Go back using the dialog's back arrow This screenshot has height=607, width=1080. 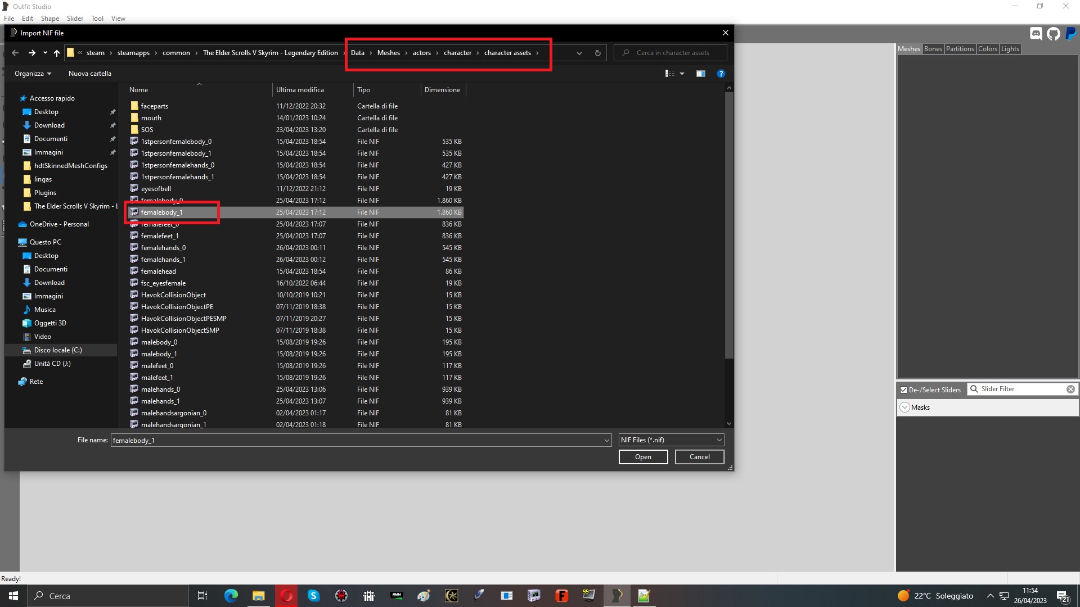coord(15,53)
